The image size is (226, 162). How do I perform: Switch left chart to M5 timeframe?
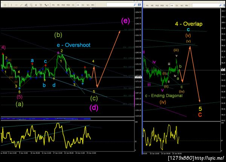(x=58, y=5)
